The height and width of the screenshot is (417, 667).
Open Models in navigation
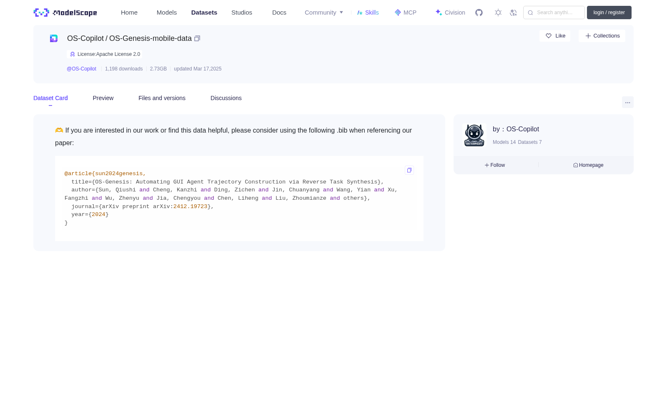(167, 13)
